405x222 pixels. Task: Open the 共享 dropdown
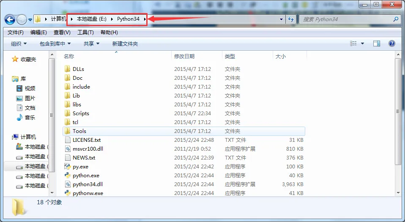(91, 44)
